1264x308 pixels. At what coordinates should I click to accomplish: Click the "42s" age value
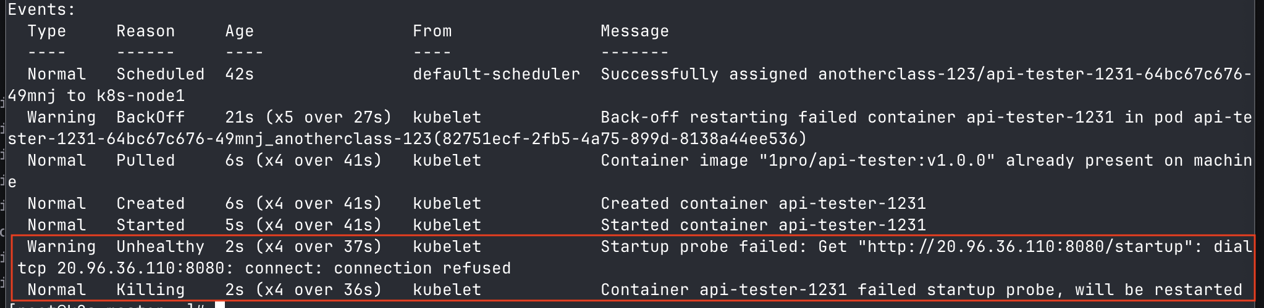pyautogui.click(x=239, y=75)
